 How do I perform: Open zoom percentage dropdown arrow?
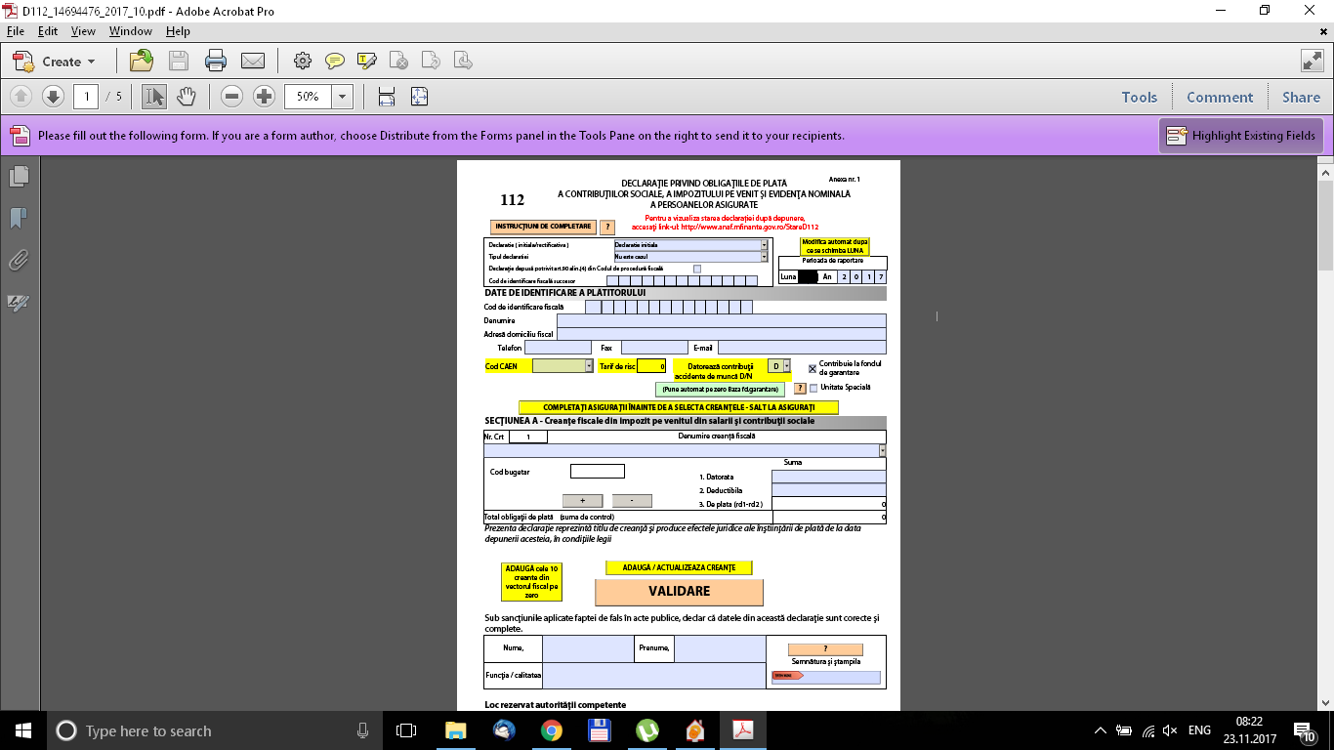click(342, 96)
